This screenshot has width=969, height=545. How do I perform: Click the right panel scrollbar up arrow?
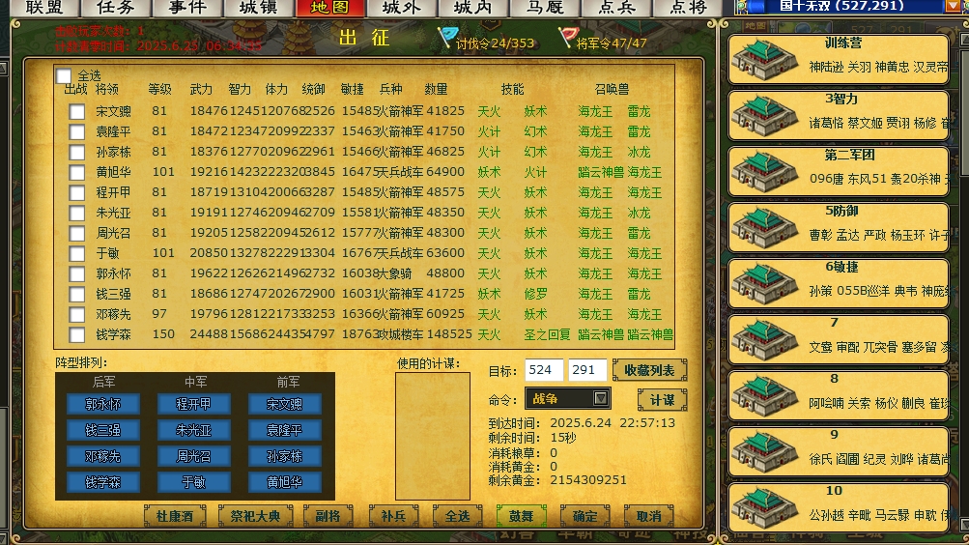(x=964, y=39)
